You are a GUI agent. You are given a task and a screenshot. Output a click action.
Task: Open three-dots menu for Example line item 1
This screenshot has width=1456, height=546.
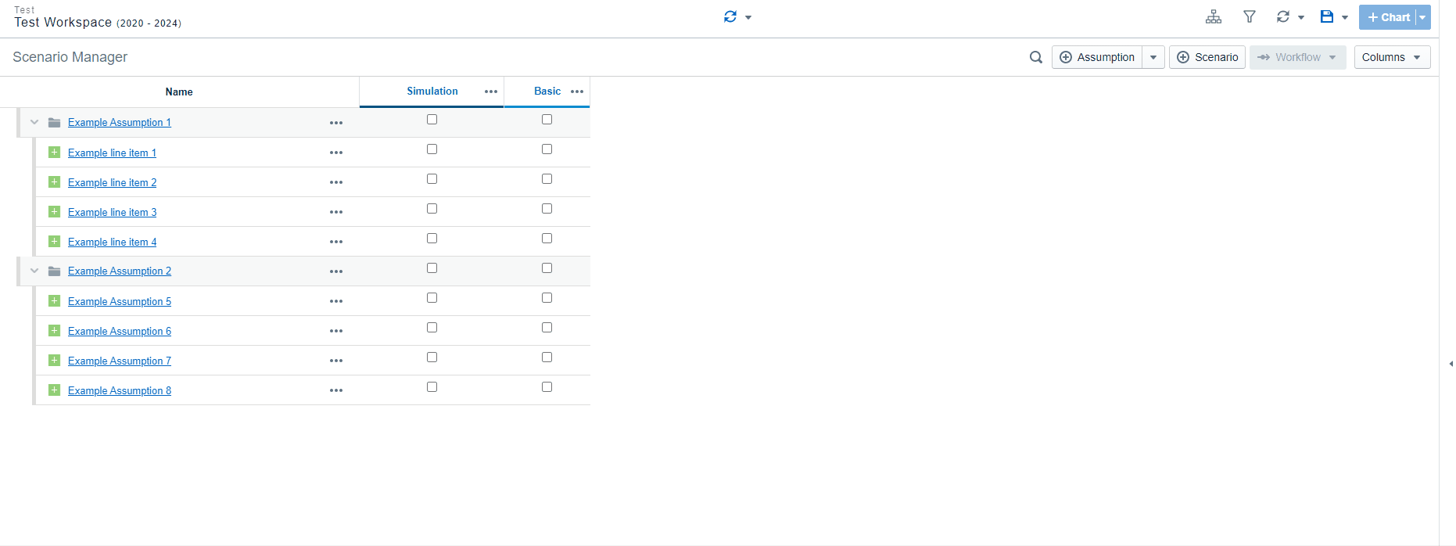coord(336,153)
